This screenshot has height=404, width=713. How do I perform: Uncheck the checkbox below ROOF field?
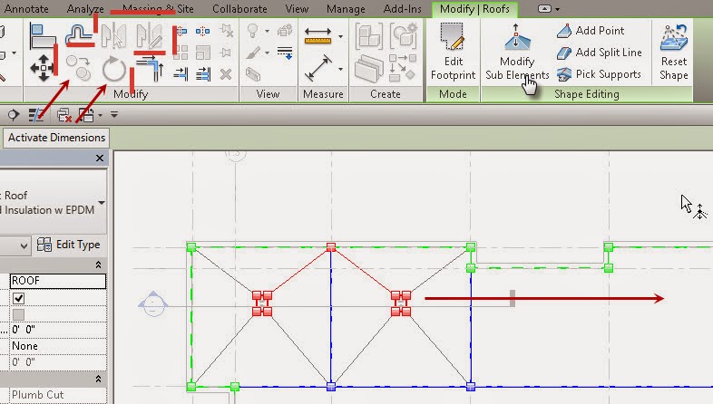coord(19,298)
